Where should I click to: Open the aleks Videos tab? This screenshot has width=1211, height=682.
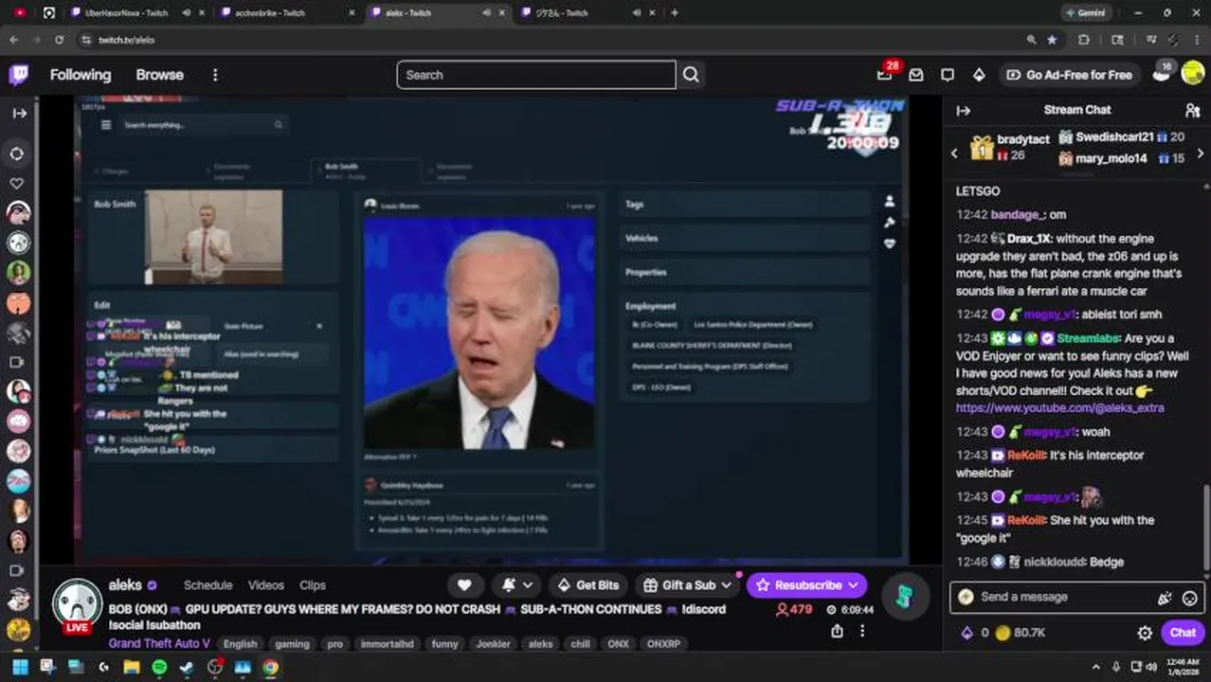266,585
